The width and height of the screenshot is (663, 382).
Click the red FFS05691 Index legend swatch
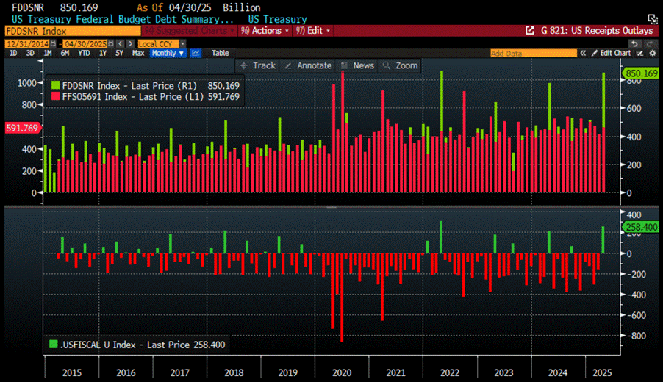click(55, 96)
